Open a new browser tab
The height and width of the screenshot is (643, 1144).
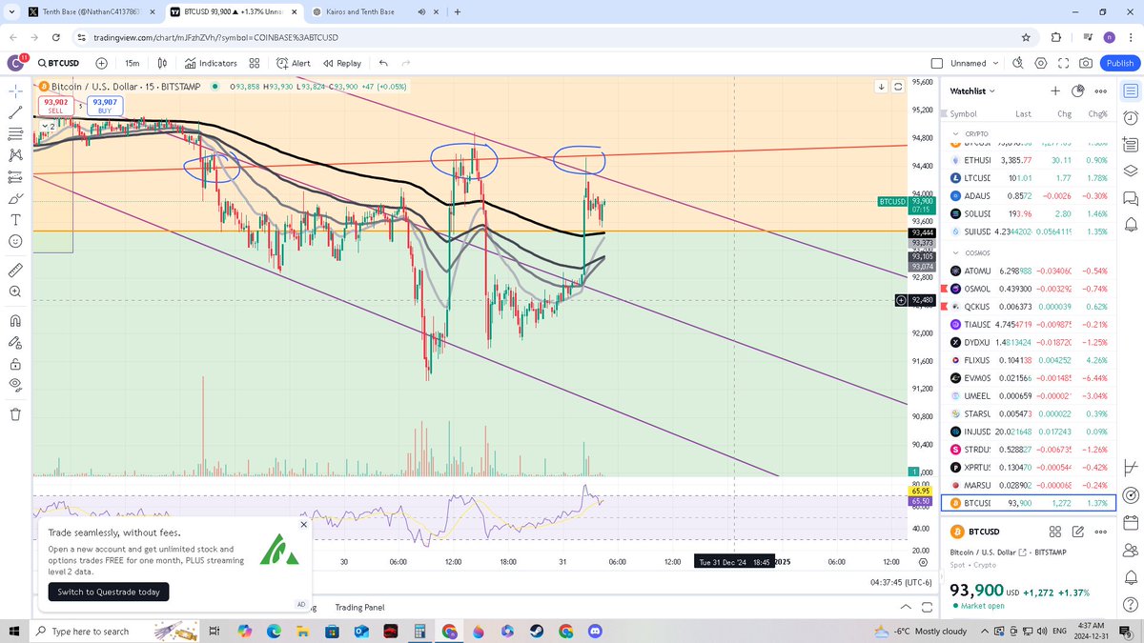pyautogui.click(x=458, y=11)
